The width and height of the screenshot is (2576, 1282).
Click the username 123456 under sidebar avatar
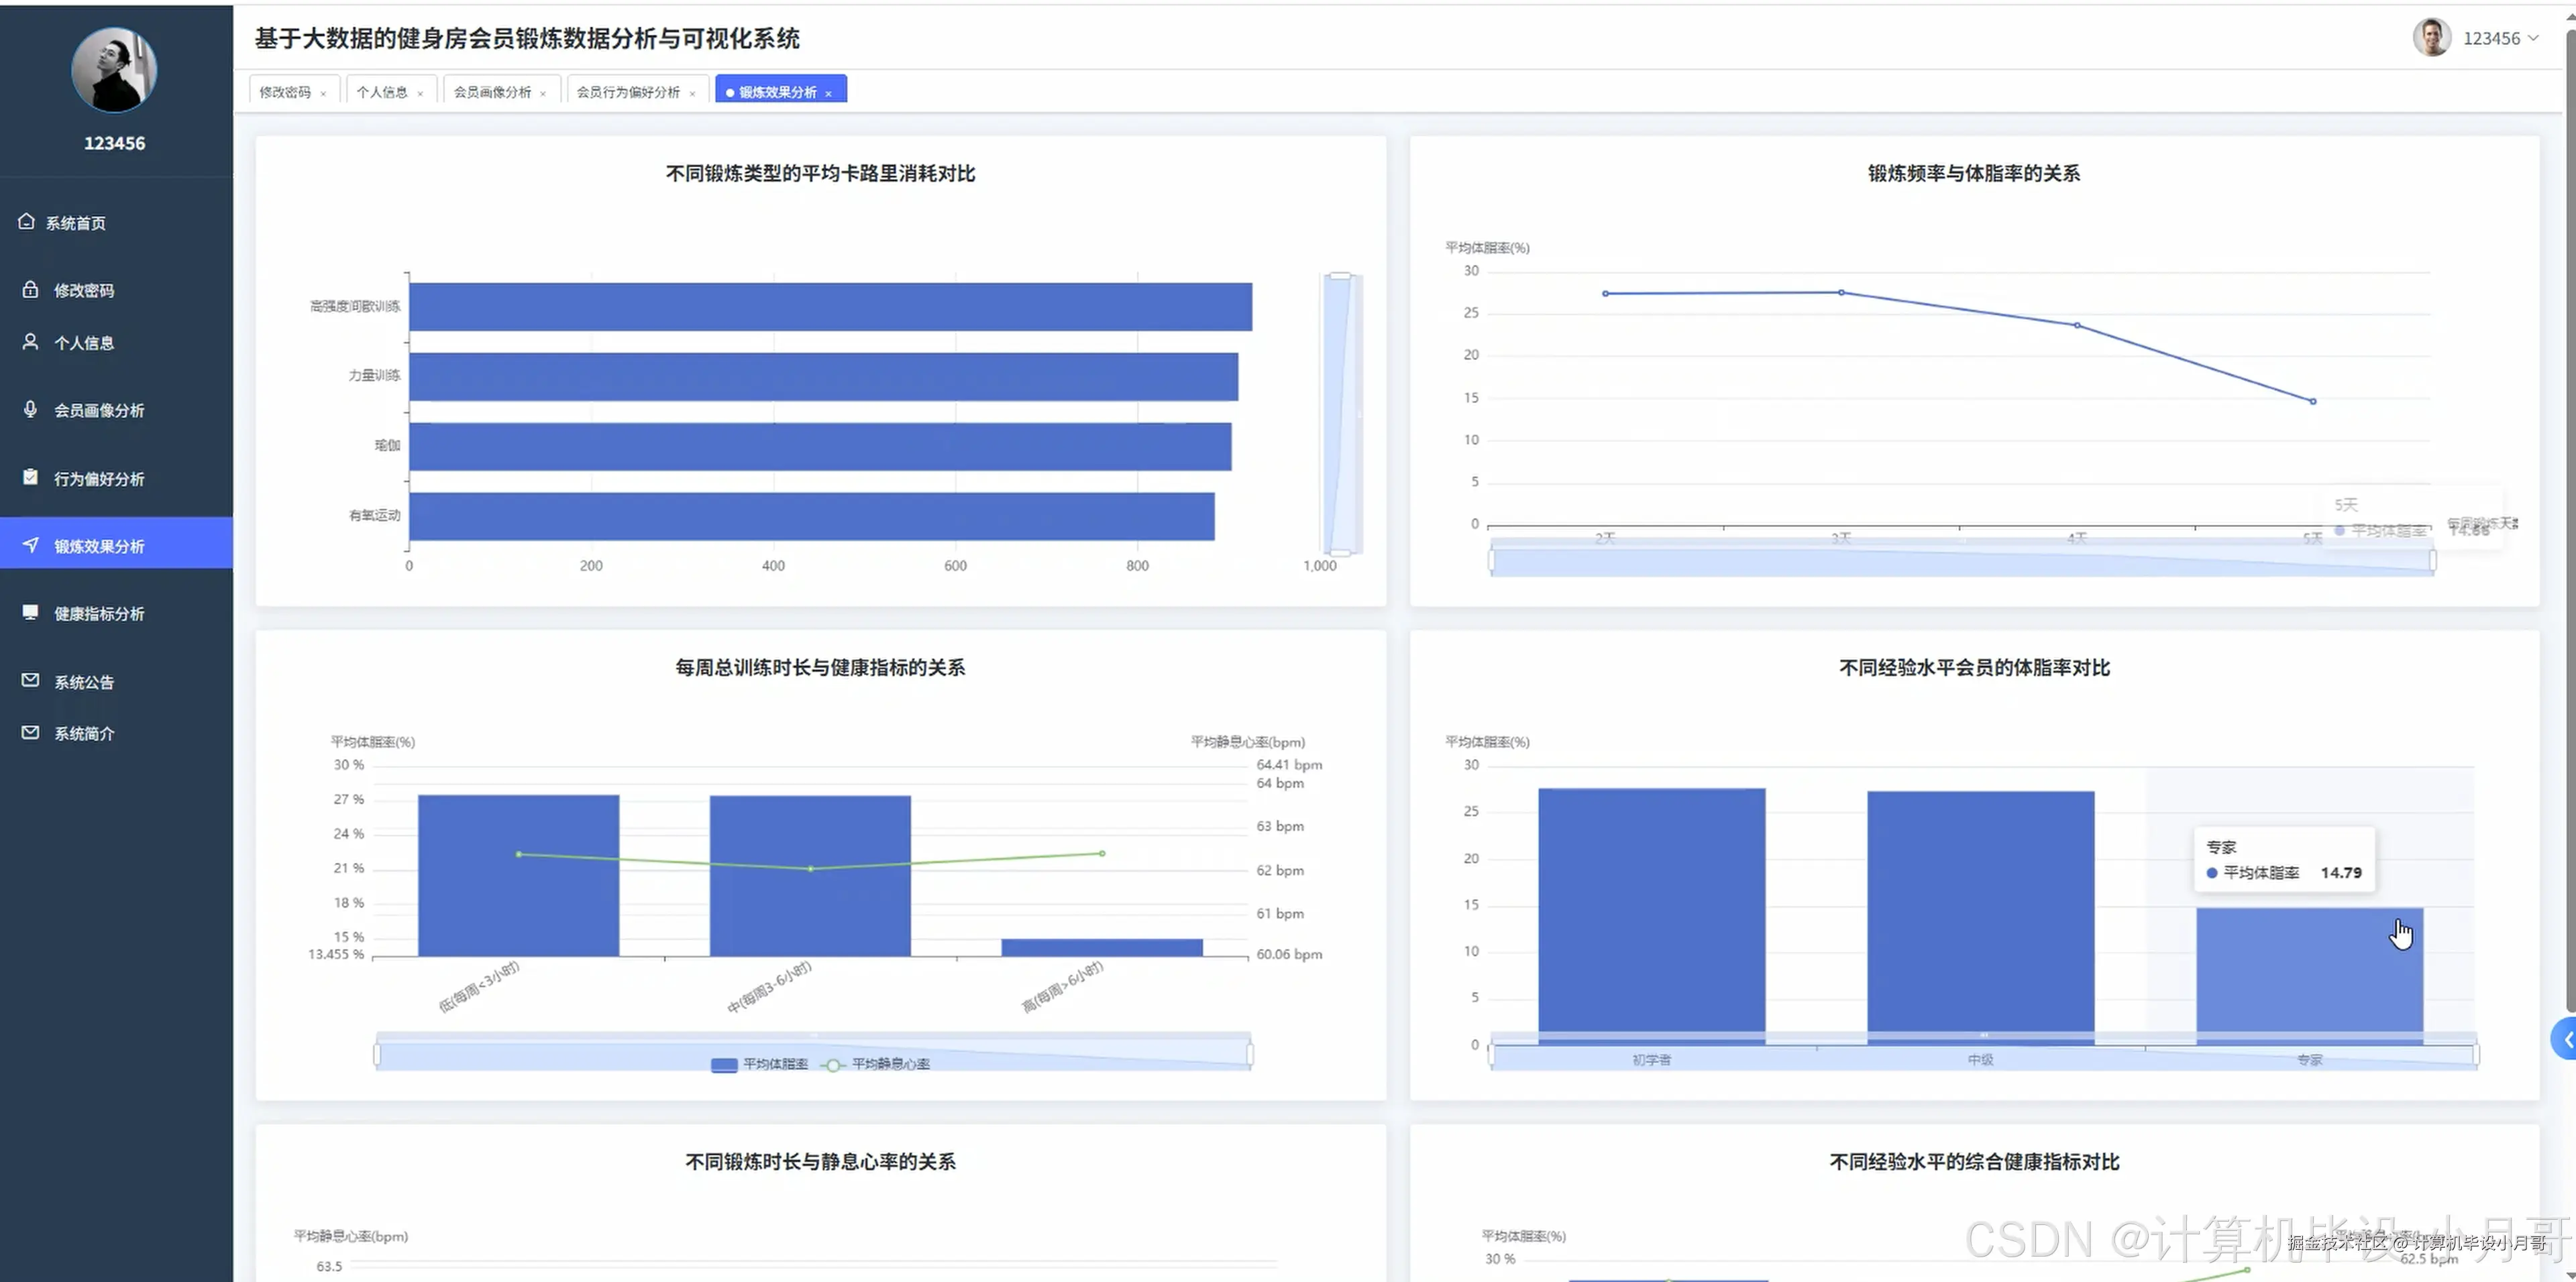(114, 143)
